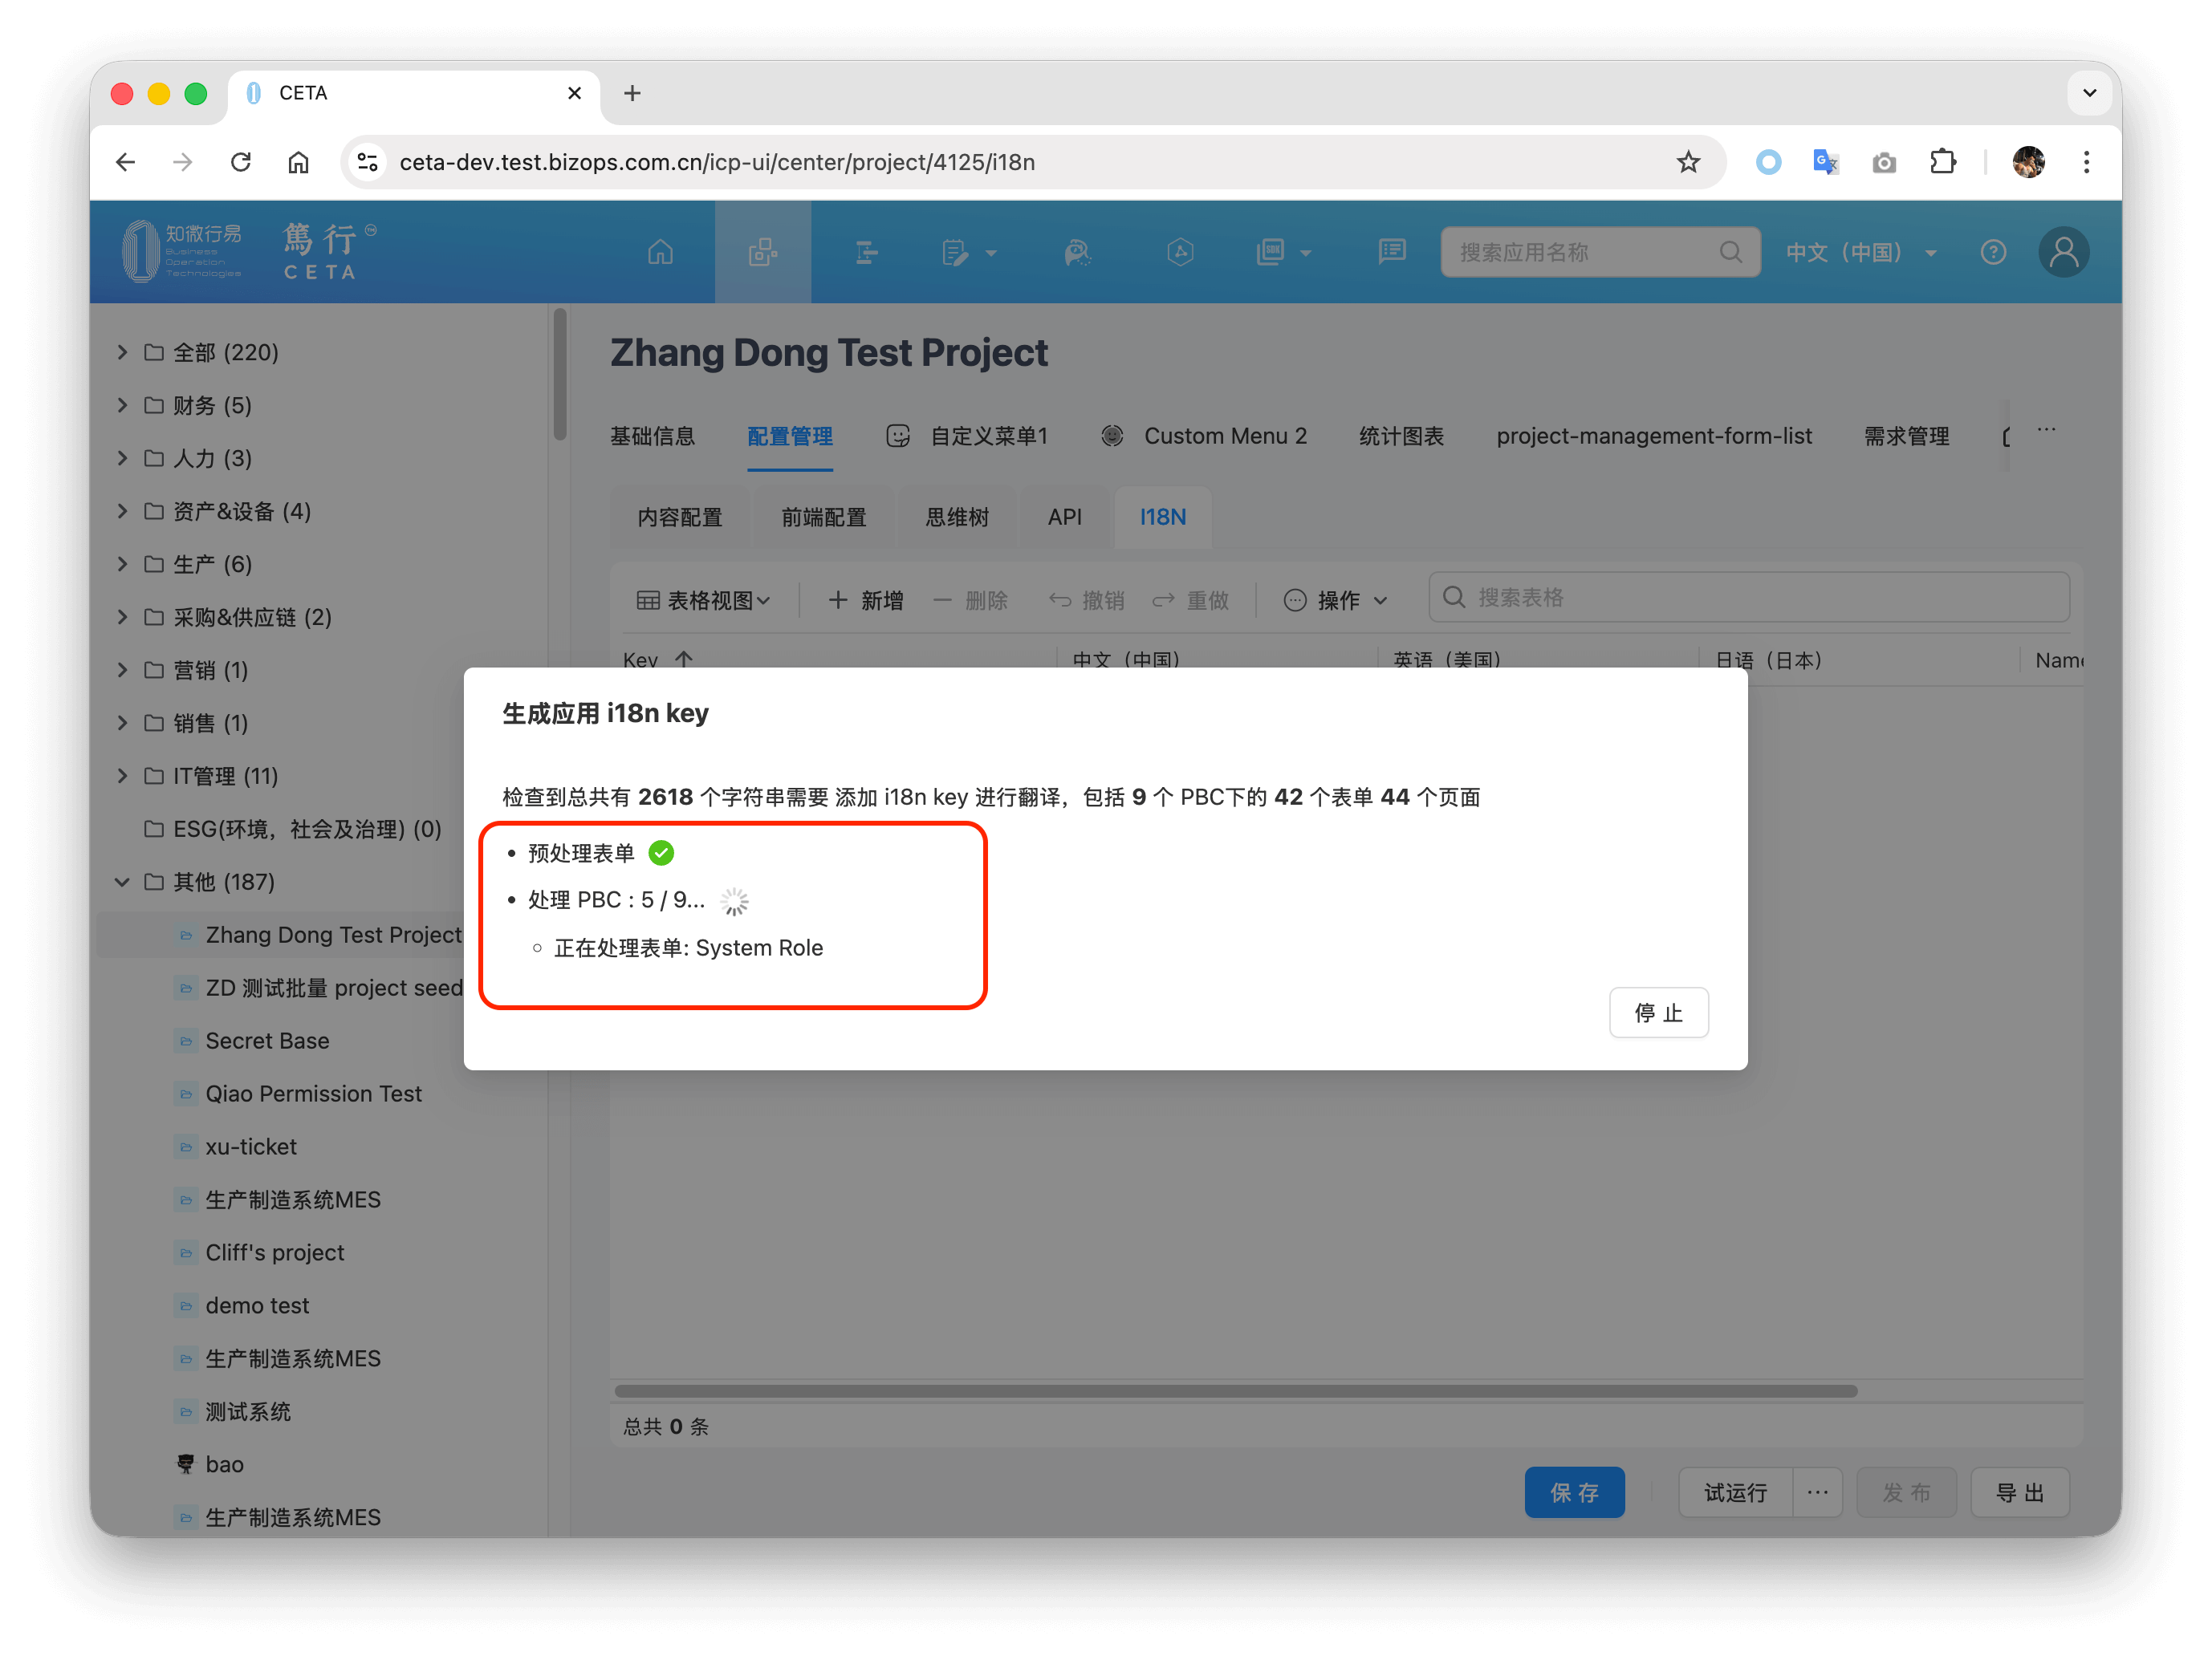Open Chrome profile avatar
The width and height of the screenshot is (2212, 1656).
coord(2029,162)
